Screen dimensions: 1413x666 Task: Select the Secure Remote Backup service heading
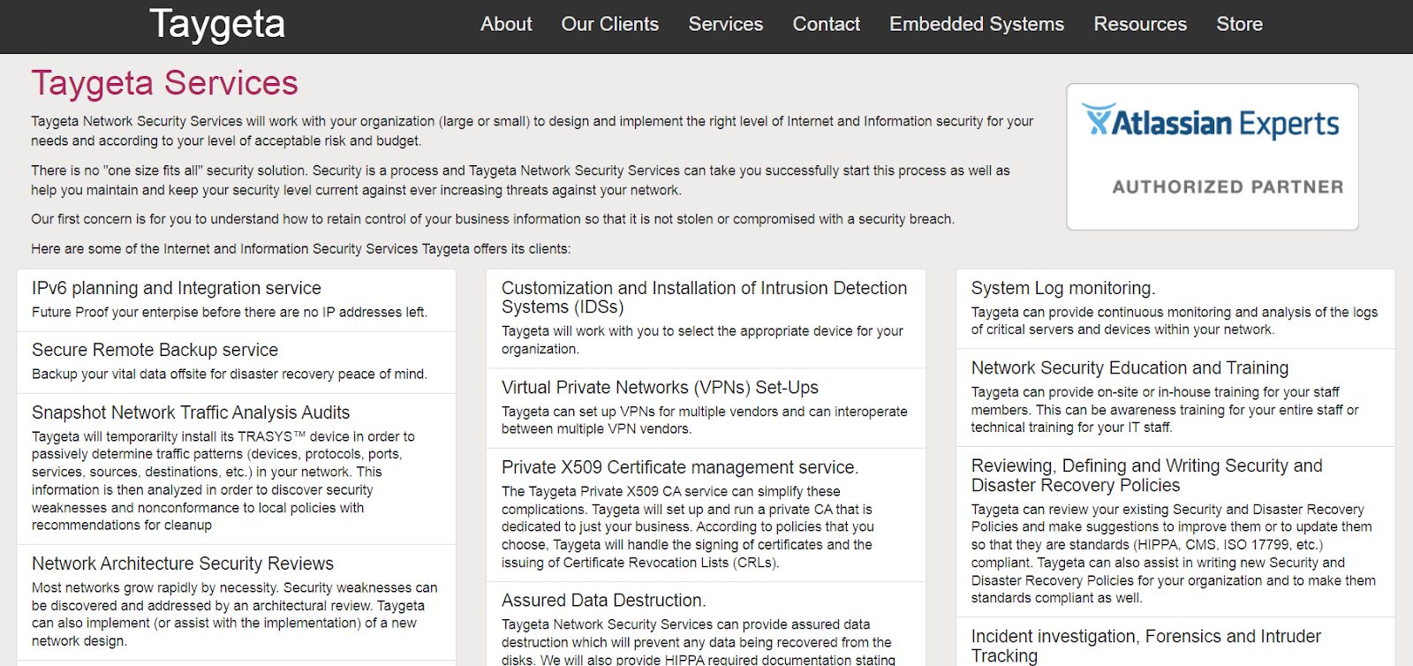pos(155,350)
